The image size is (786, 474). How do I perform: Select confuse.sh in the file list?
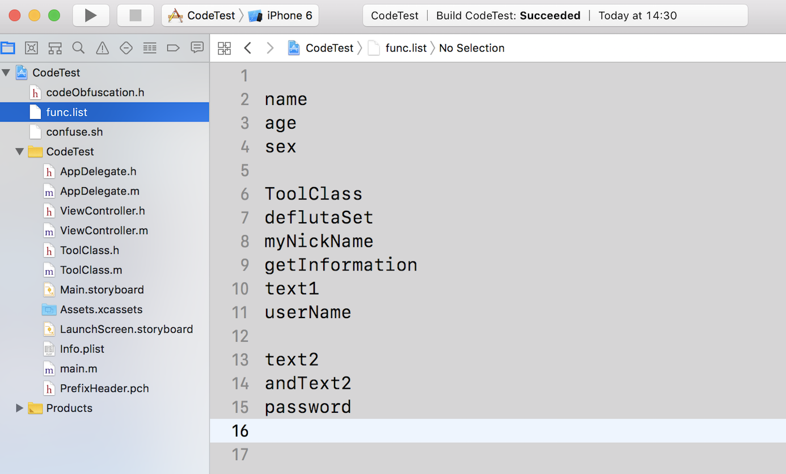point(74,132)
